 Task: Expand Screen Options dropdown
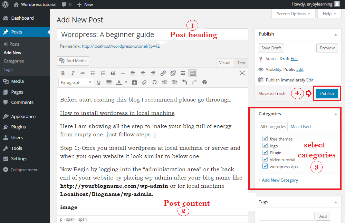[294, 14]
